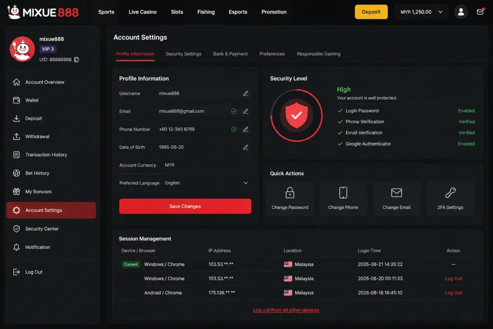Switch to Preferences tab

click(272, 54)
